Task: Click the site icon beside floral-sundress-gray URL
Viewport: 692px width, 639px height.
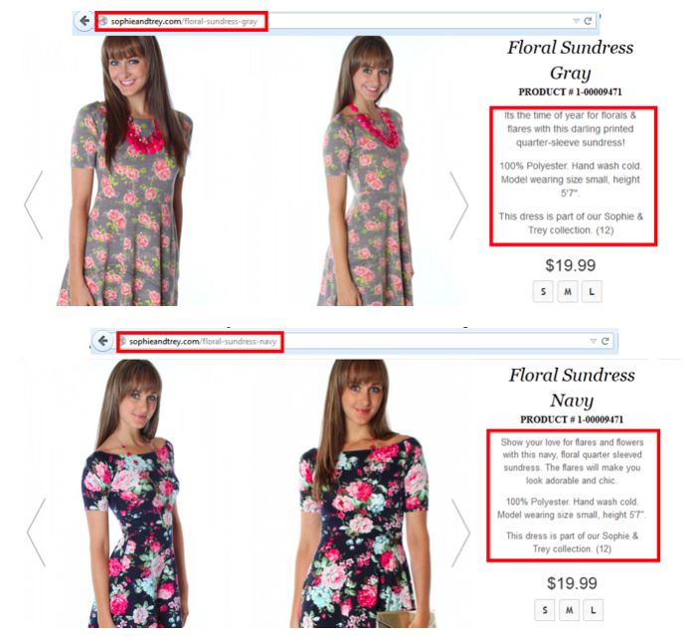Action: click(x=103, y=21)
